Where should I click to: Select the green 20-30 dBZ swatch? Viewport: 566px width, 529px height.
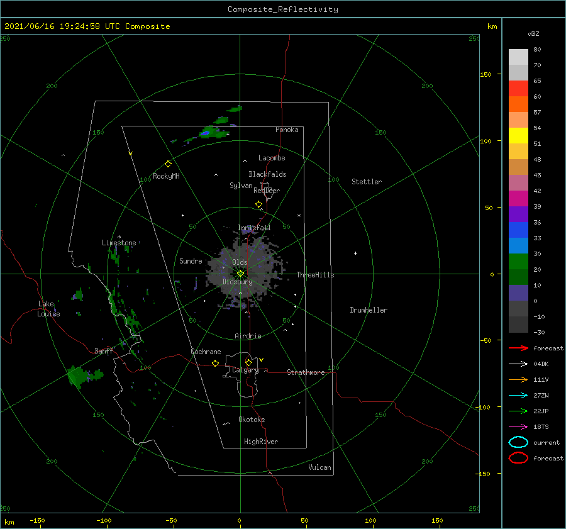[518, 262]
